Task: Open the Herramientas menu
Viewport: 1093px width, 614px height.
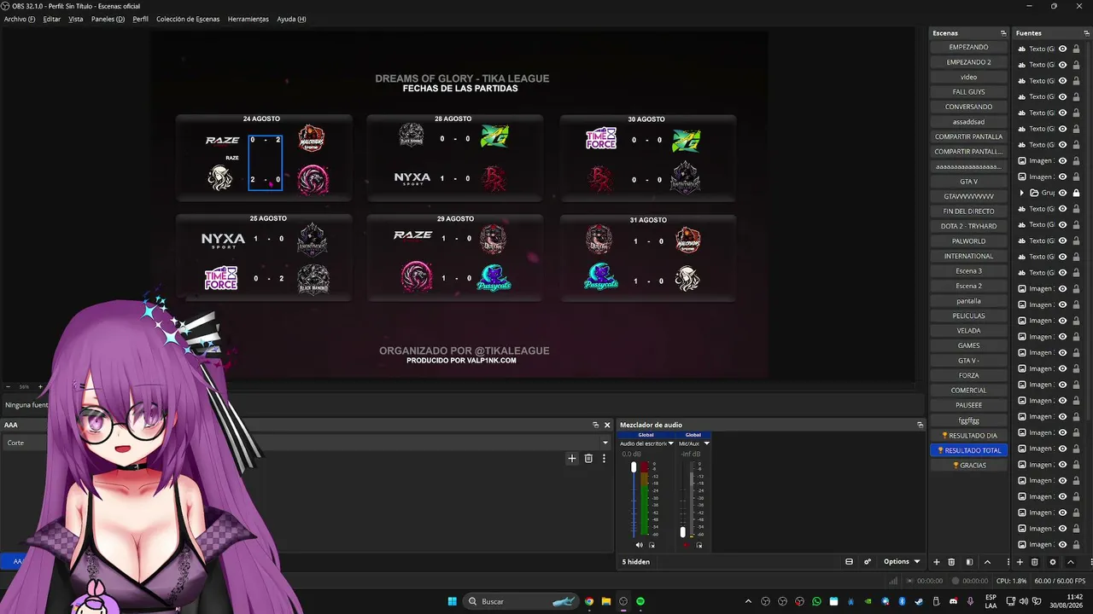Action: tap(248, 19)
